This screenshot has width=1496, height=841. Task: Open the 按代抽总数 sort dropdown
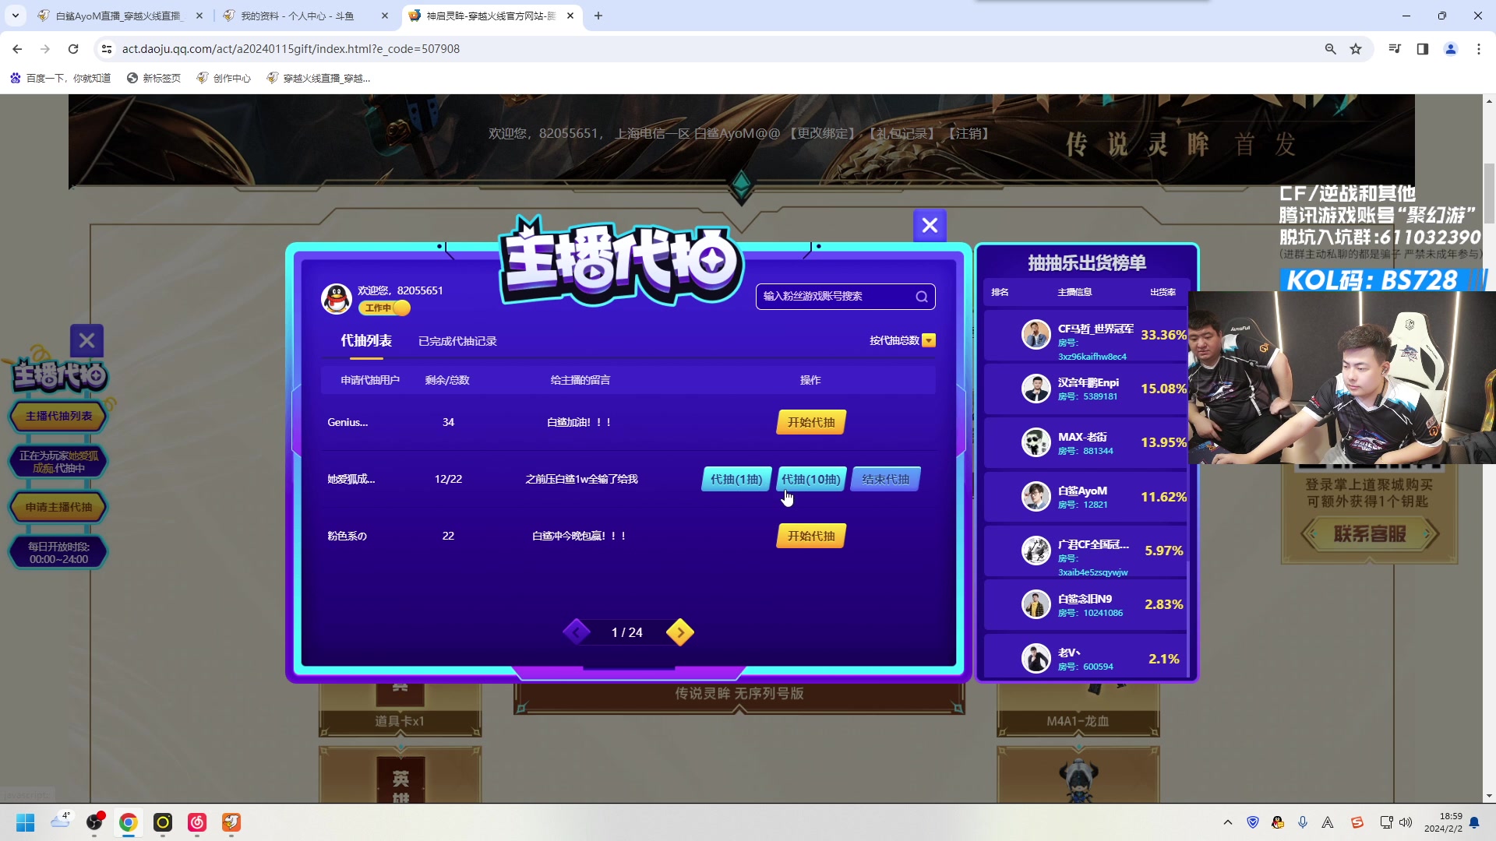point(929,340)
